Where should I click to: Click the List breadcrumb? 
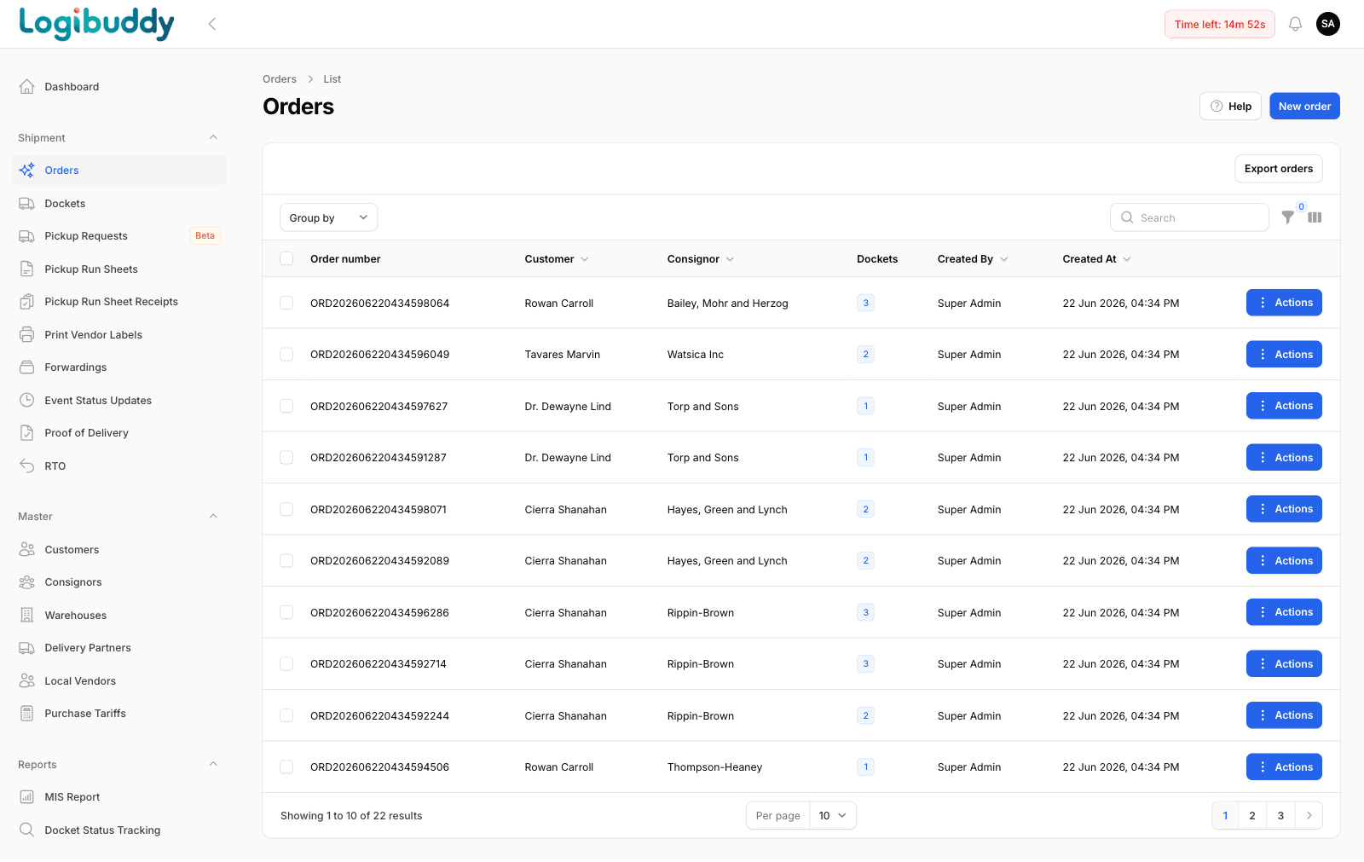332,79
